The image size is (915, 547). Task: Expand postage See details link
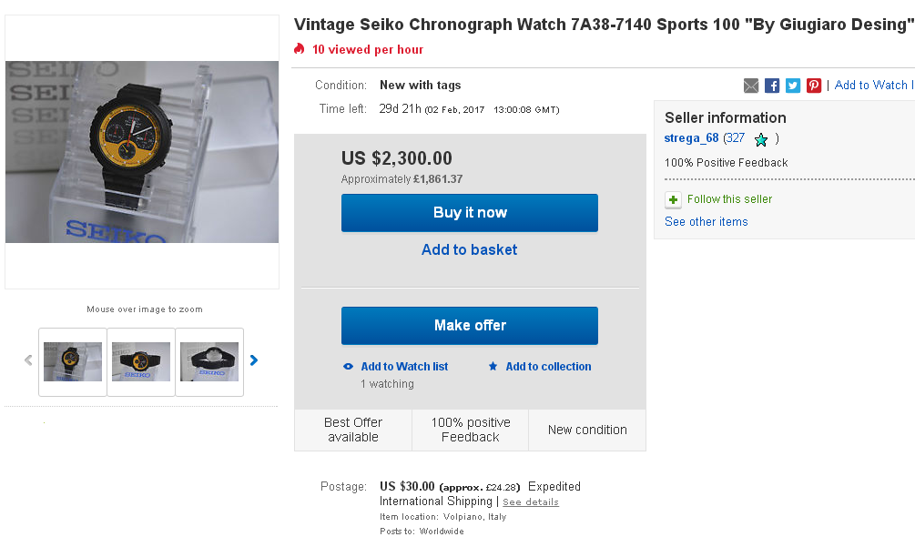pyautogui.click(x=531, y=502)
